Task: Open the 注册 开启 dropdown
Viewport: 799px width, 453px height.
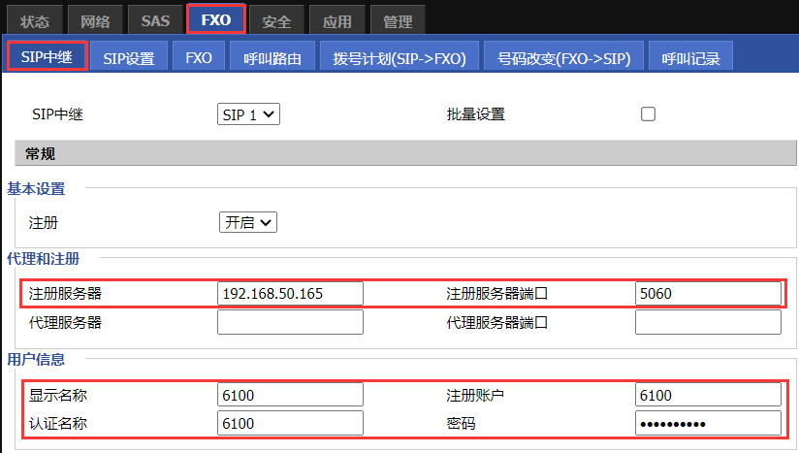Action: [x=247, y=222]
